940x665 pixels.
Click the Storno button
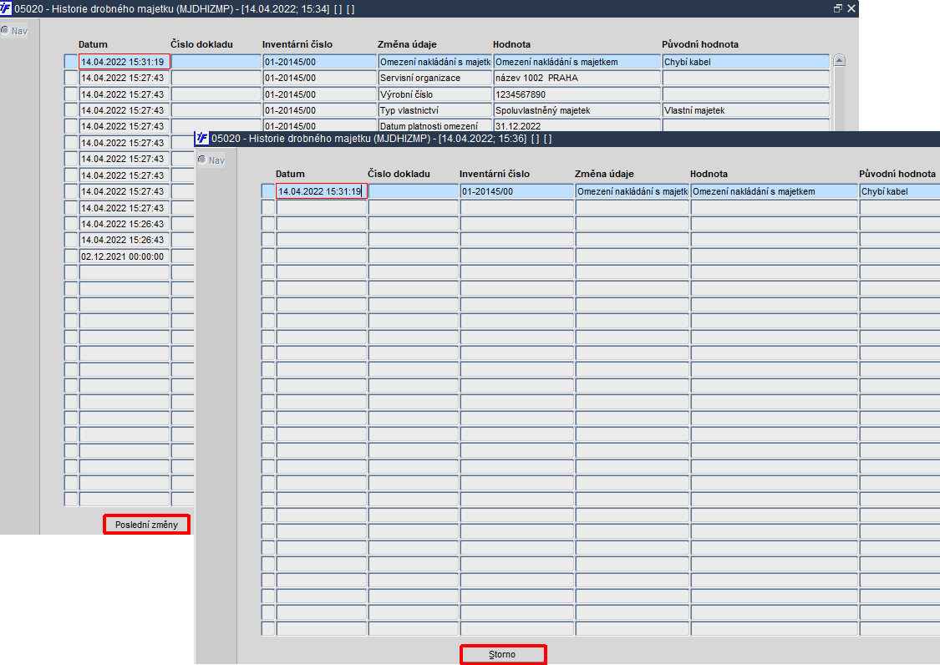click(x=502, y=654)
